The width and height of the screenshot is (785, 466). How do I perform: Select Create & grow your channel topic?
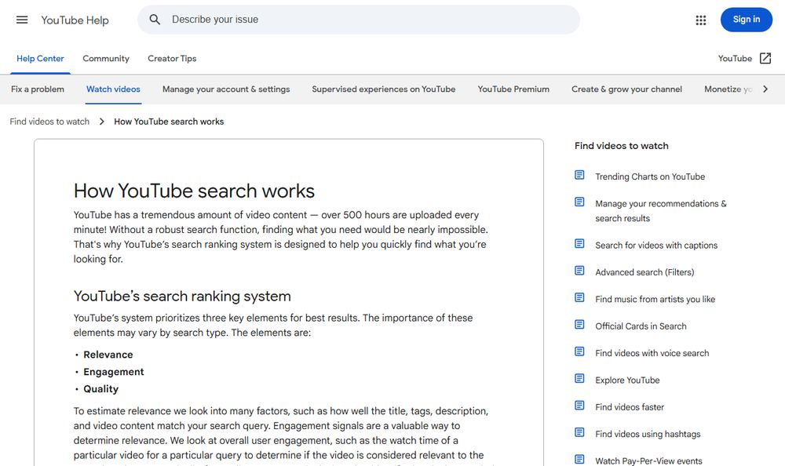[x=626, y=89]
